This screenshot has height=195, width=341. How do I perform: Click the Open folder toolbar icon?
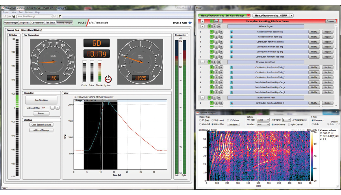pyautogui.click(x=9, y=16)
